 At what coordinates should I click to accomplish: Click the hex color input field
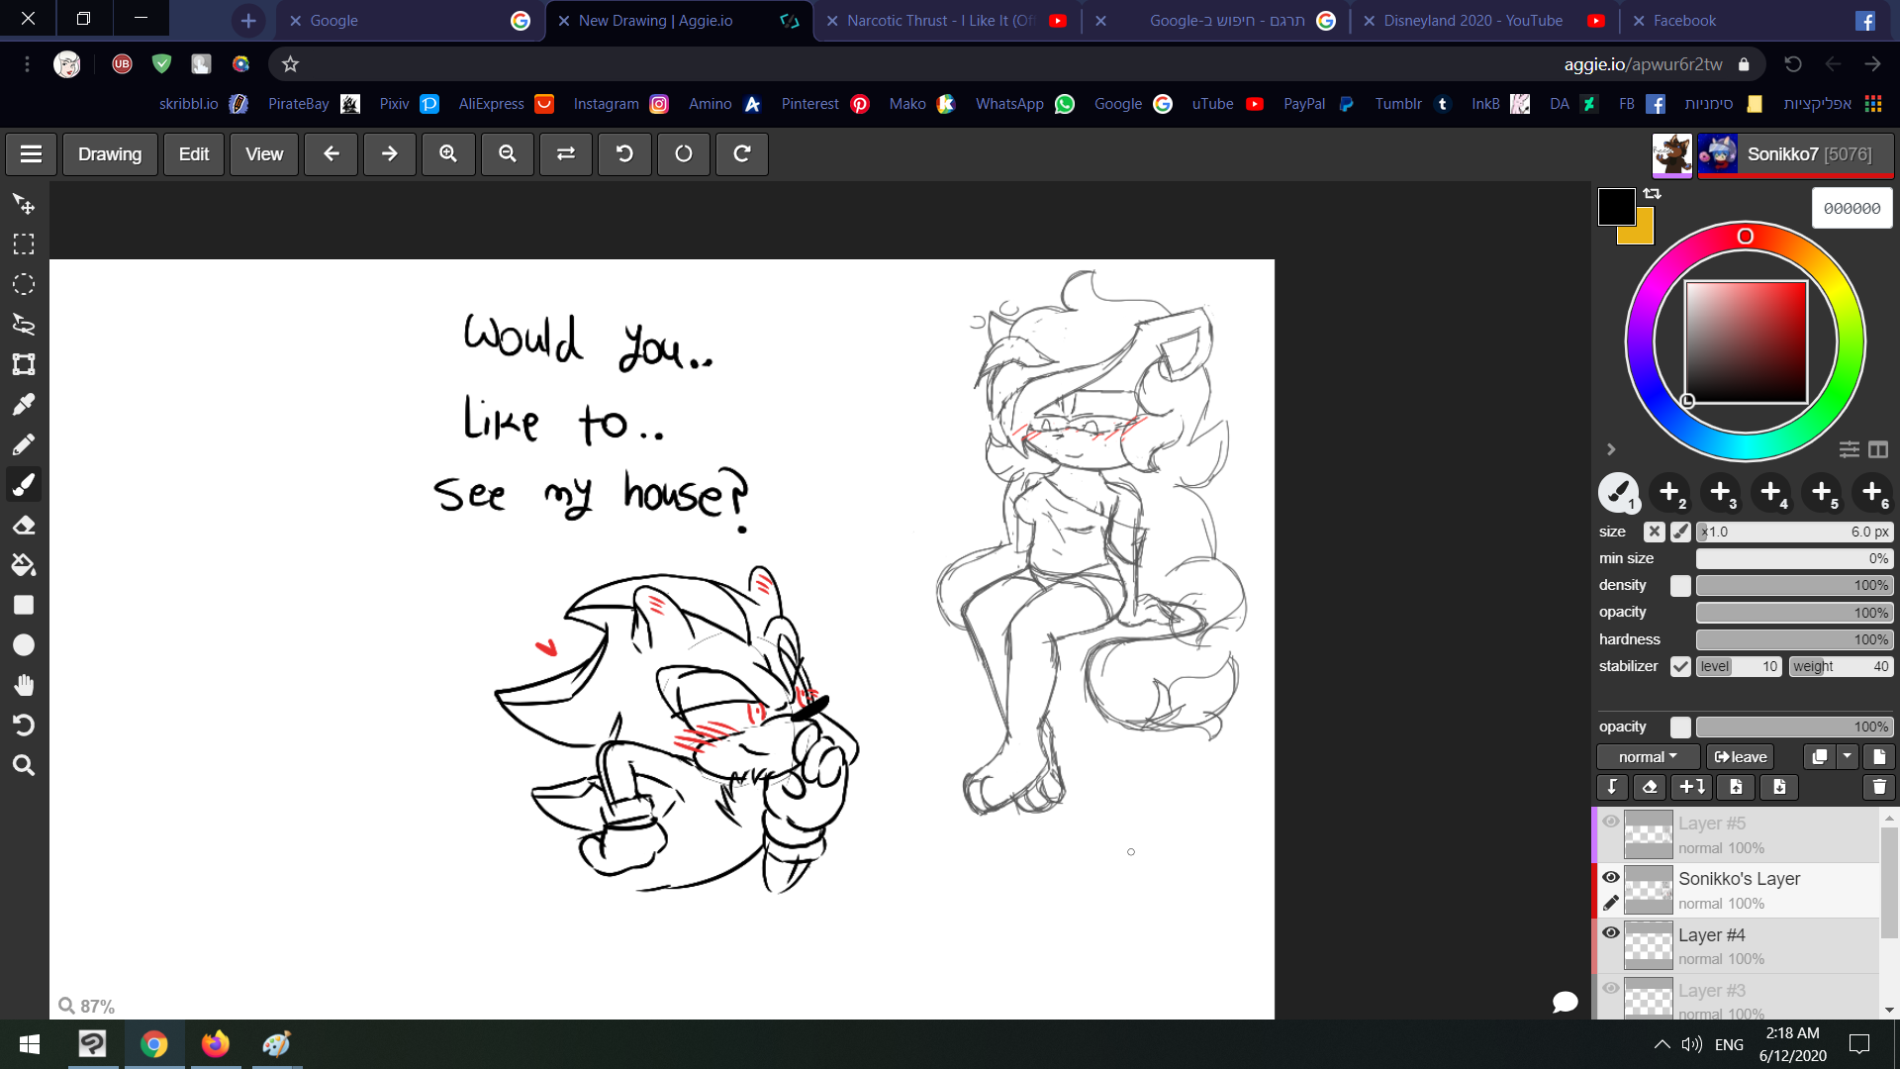[x=1852, y=209]
